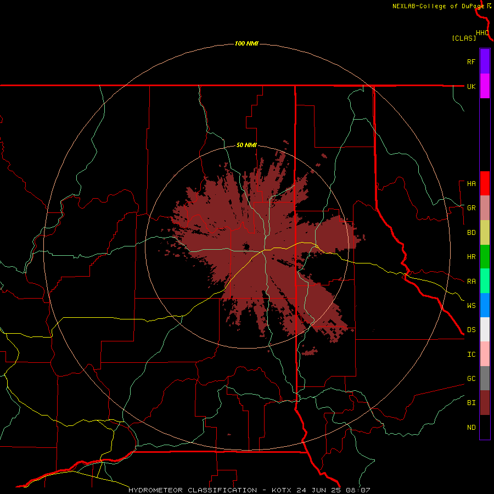Image resolution: width=494 pixels, height=494 pixels.
Task: Choose the white DS legend swatch
Action: pos(485,329)
